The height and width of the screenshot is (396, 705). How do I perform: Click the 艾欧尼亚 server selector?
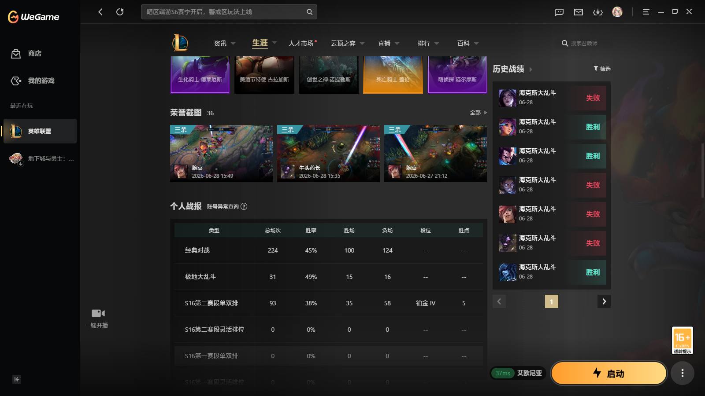[529, 373]
